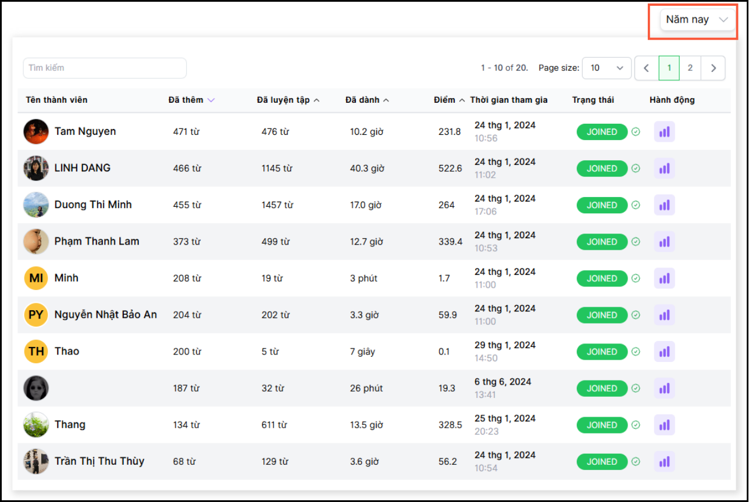This screenshot has width=749, height=502.
Task: Click the 471 từ added value
Action: point(186,132)
